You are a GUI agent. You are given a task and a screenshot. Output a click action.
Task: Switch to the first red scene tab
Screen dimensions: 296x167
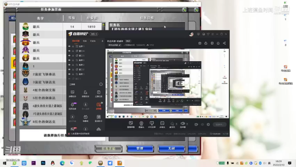(76, 41)
